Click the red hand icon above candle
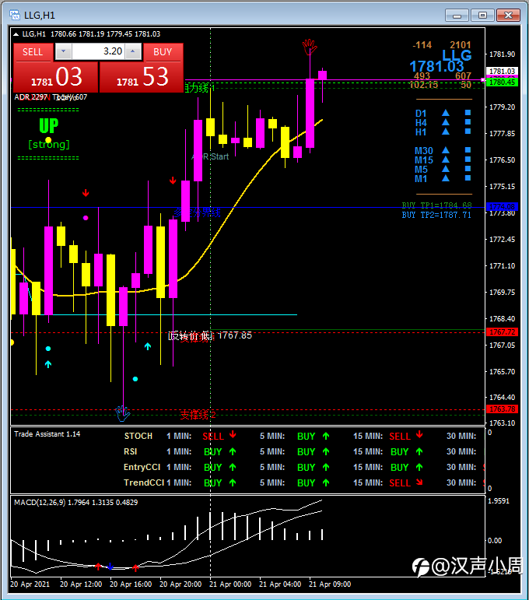This screenshot has height=600, width=529. click(x=310, y=47)
